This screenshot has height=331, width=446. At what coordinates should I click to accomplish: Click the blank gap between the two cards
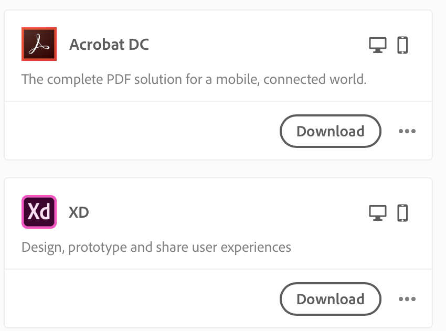point(218,169)
